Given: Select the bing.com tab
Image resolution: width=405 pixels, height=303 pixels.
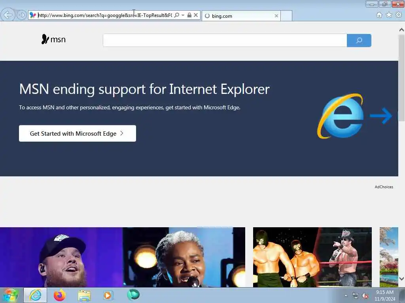Looking at the screenshot, I should (x=241, y=16).
